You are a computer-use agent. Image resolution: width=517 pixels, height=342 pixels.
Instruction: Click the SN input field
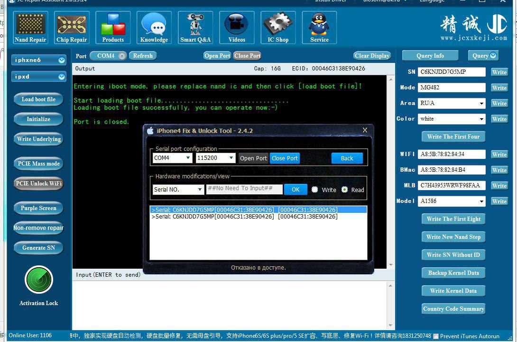pos(452,72)
